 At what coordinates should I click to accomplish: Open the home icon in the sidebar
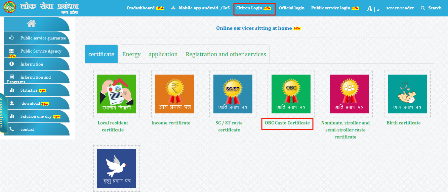tap(31, 23)
